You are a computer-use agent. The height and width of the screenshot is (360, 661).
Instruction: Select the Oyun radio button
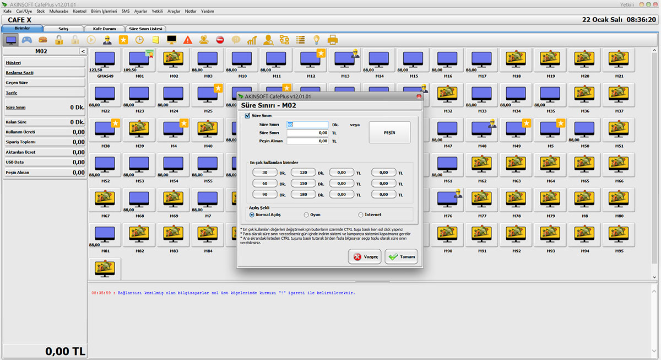tap(306, 214)
